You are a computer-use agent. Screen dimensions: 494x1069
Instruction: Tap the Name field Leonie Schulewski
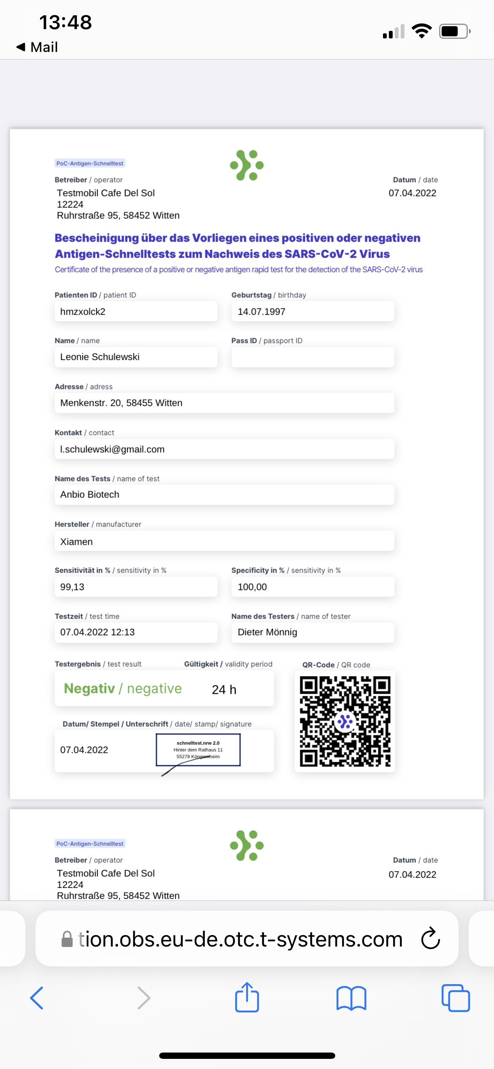(x=136, y=357)
